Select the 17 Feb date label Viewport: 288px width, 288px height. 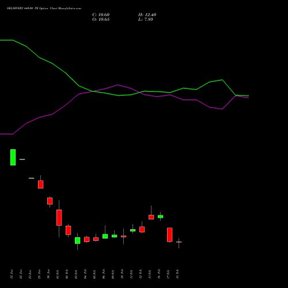point(168,274)
